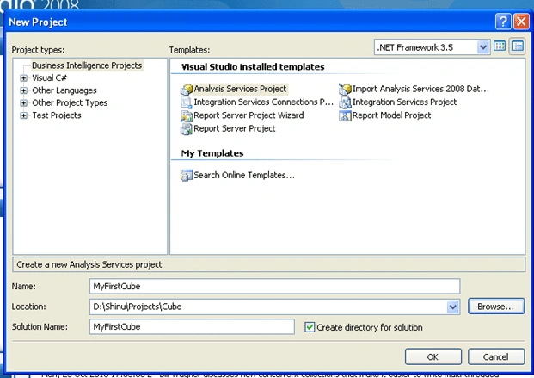Click into the Name field
This screenshot has width=534, height=378.
point(275,286)
